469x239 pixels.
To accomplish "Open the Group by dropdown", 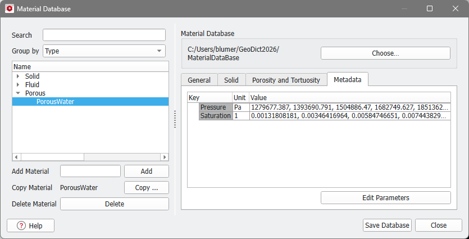I will 104,51.
